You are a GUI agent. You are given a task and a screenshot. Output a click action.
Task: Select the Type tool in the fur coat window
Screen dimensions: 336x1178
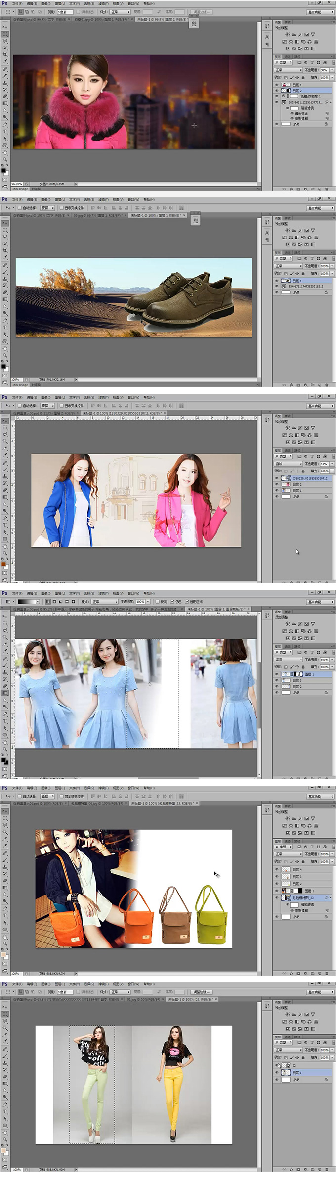click(5, 132)
